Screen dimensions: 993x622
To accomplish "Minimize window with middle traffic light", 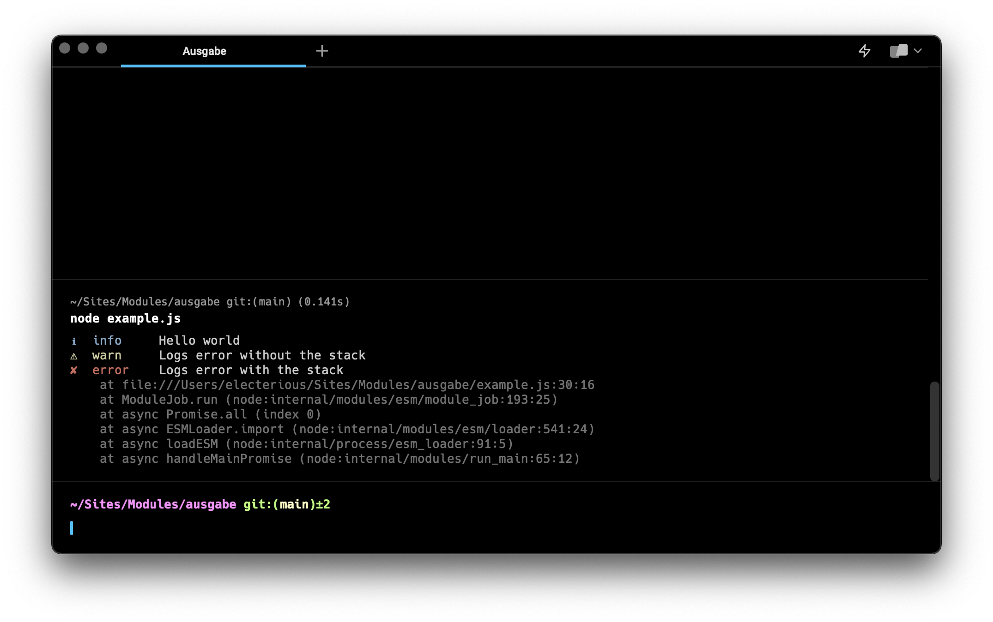I will [x=83, y=48].
